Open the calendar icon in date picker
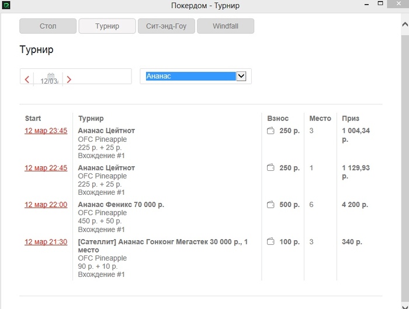409x309 pixels. [x=51, y=76]
